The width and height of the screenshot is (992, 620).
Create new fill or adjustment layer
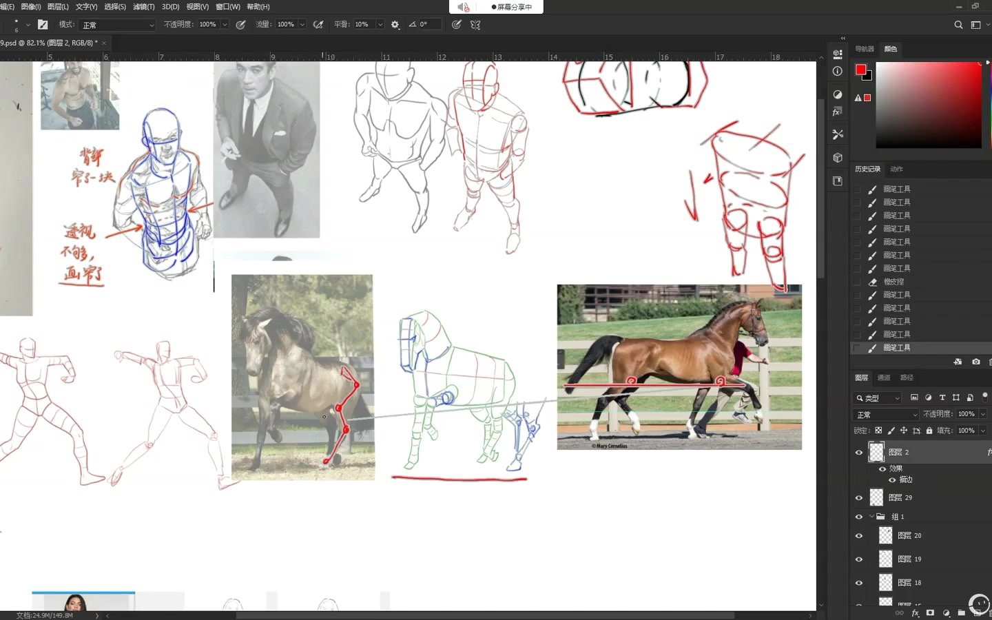click(x=946, y=613)
